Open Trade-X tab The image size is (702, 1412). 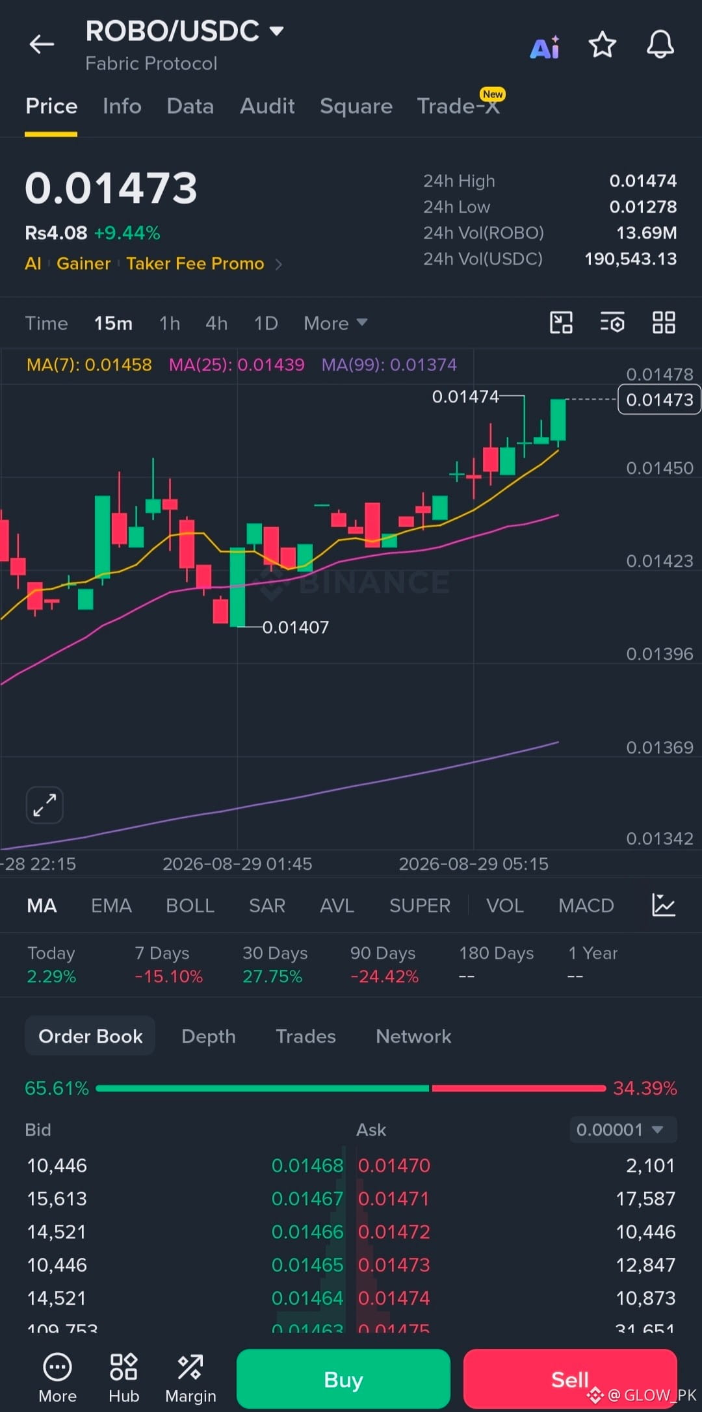tap(458, 106)
